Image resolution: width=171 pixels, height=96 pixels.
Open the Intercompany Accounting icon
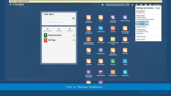click(x=125, y=28)
